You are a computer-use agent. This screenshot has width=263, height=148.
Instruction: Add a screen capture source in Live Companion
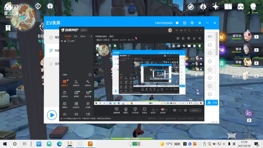click(x=116, y=111)
